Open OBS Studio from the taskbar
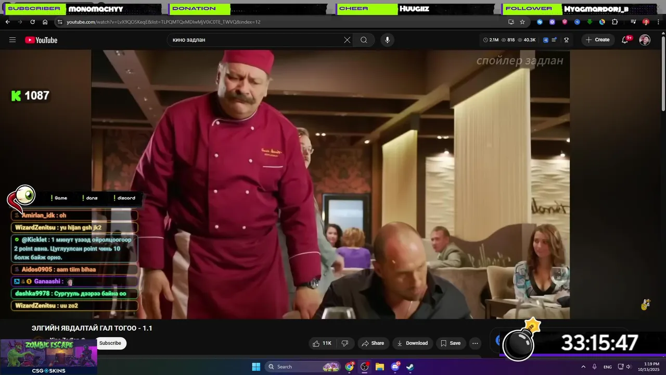 (x=365, y=367)
